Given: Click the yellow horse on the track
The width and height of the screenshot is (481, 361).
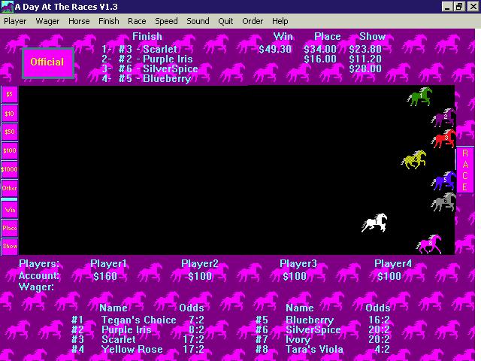Looking at the screenshot, I should (x=414, y=159).
